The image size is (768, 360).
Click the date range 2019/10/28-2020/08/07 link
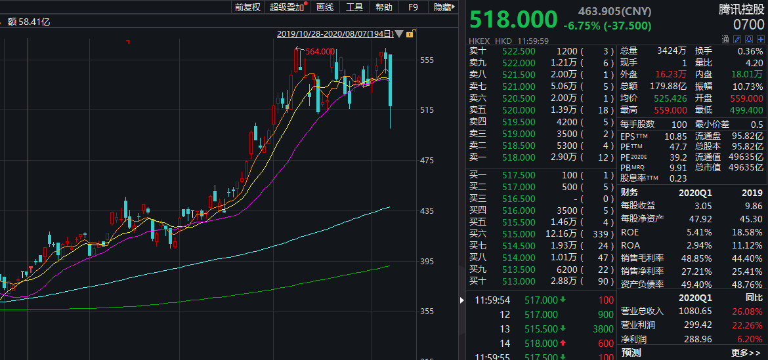(335, 33)
